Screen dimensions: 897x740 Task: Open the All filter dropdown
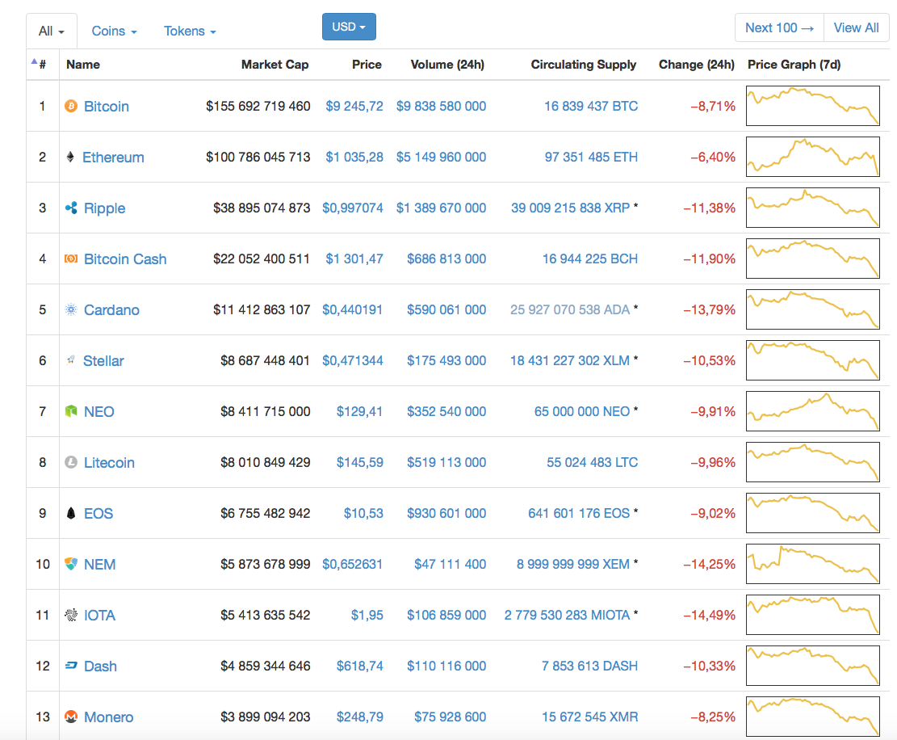pos(52,31)
